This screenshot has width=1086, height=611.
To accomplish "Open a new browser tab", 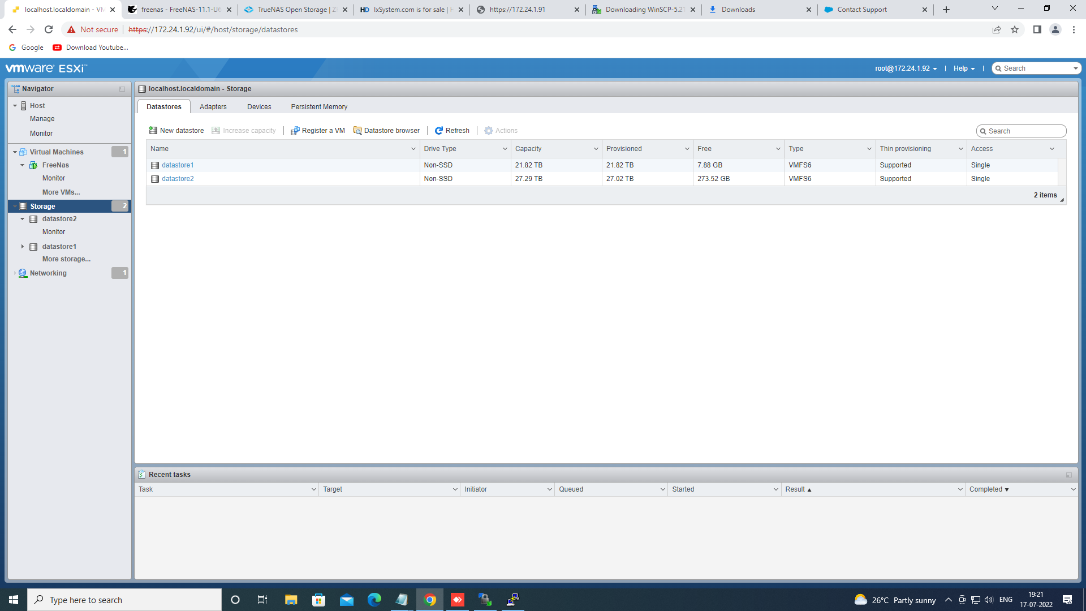I will (946, 10).
